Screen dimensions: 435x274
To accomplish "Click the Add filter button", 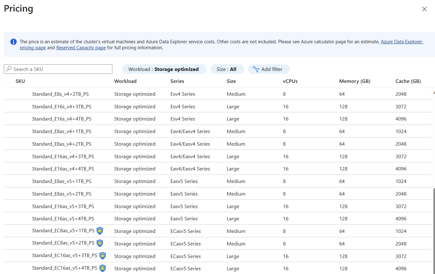I will pyautogui.click(x=269, y=69).
